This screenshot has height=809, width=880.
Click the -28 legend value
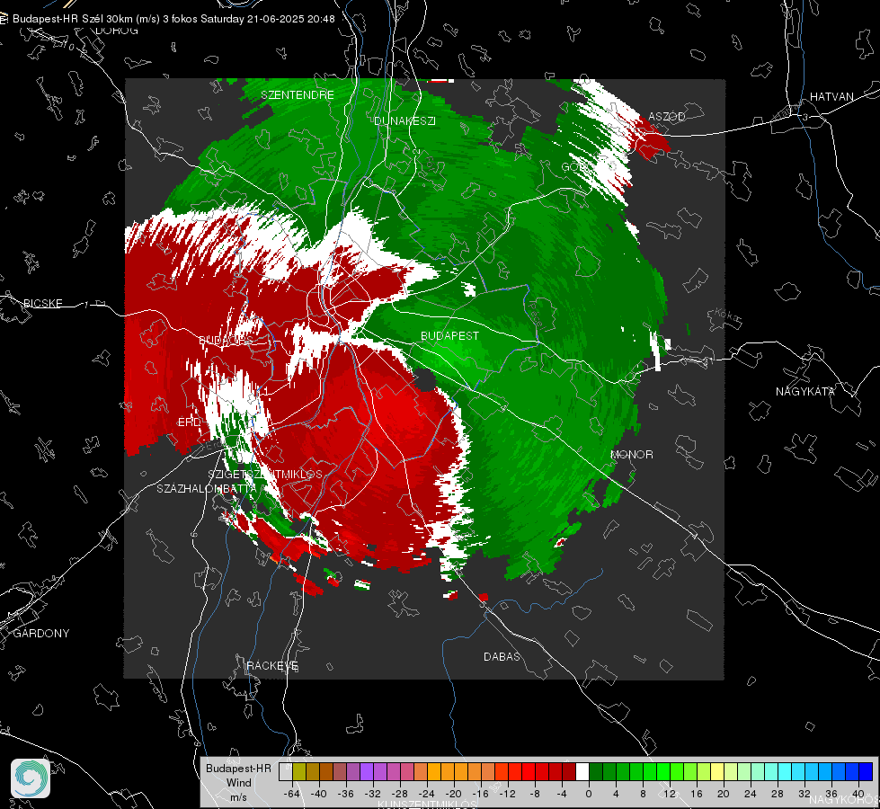[400, 794]
